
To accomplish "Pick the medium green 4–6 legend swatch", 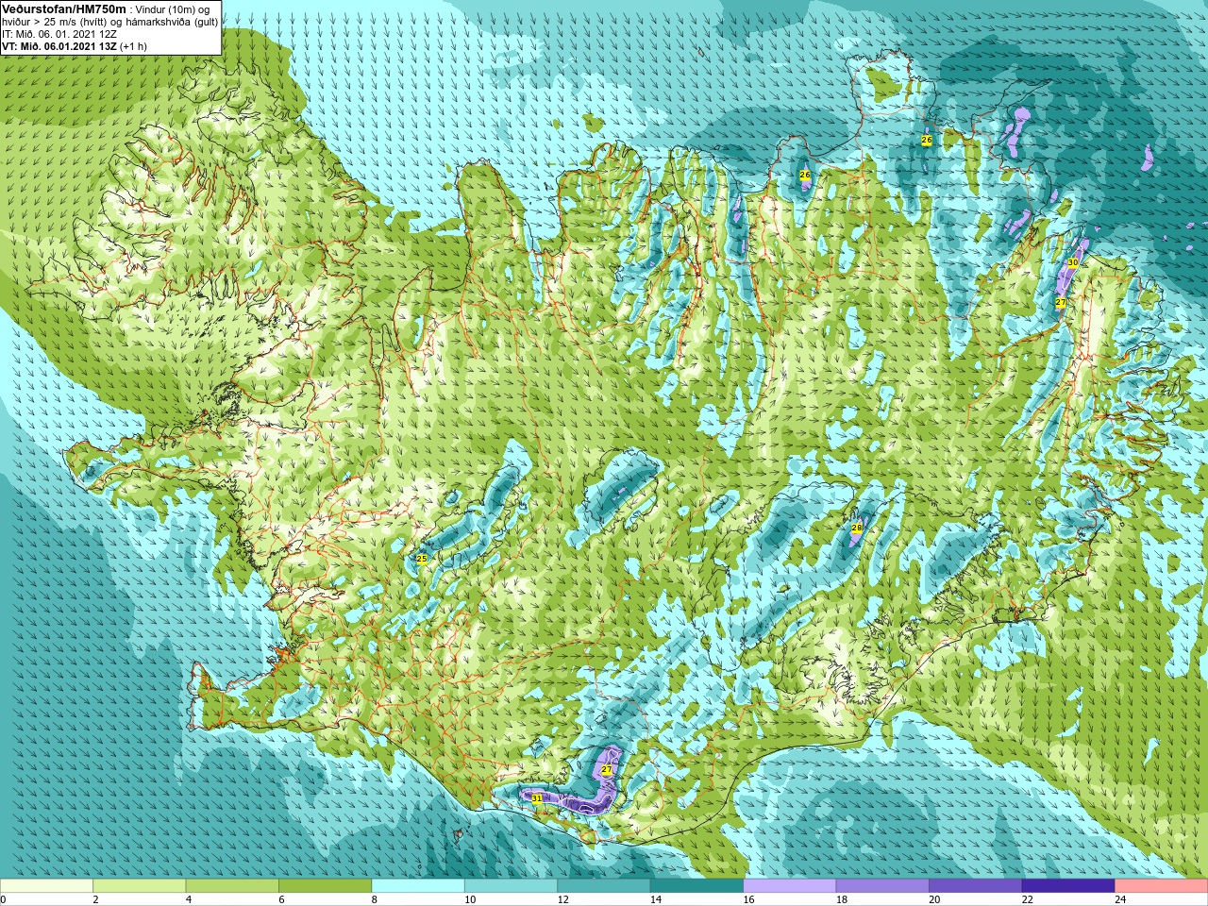I will point(232,886).
